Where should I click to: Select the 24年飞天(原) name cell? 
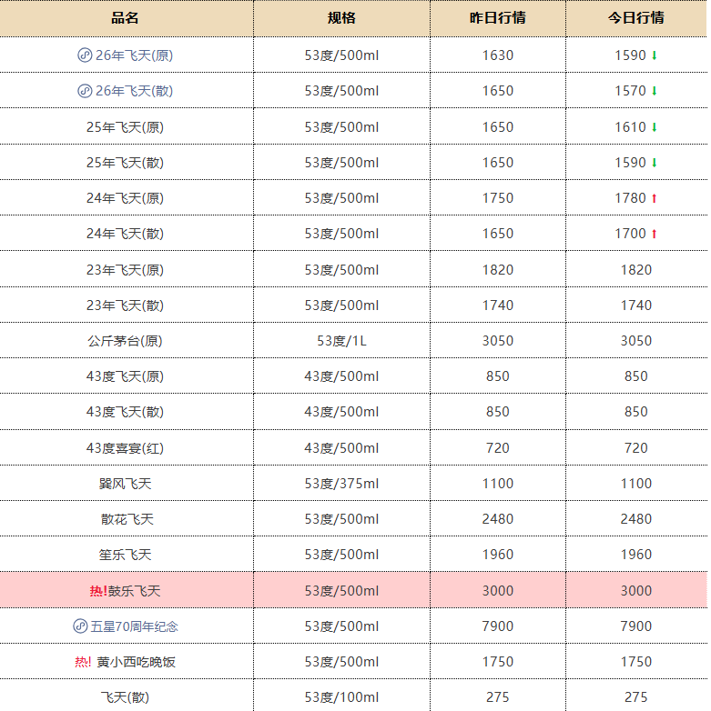click(x=125, y=198)
